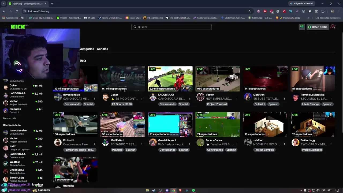Open options for FacuLaCabra stream card
This screenshot has height=193, width=343.
pyautogui.click(x=237, y=144)
